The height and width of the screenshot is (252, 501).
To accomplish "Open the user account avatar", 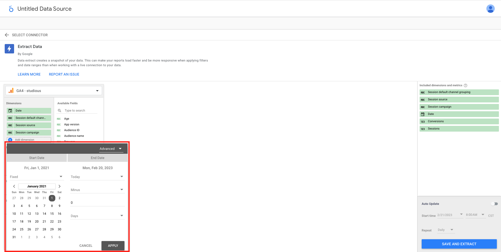I will point(490,9).
